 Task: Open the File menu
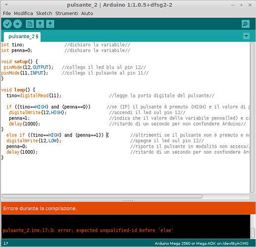coord(7,13)
